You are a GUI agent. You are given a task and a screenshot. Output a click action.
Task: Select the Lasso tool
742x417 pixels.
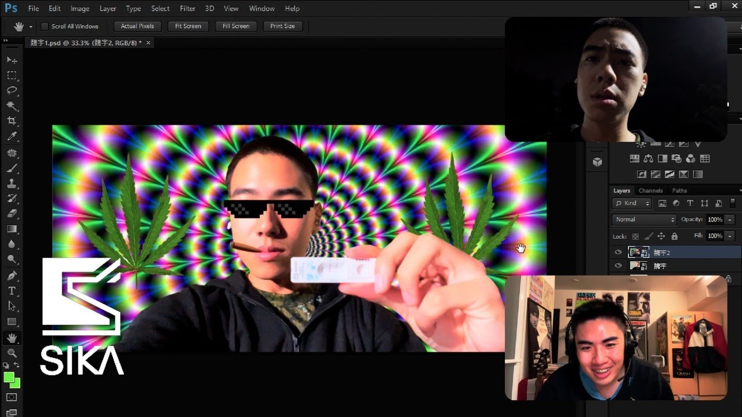(12, 91)
